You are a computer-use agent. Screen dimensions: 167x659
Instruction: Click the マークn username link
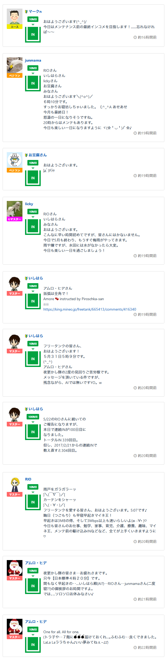point(35,11)
